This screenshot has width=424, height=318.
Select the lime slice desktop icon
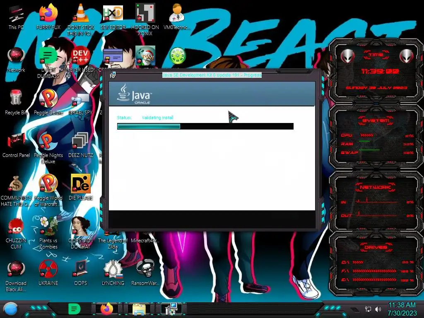click(177, 56)
